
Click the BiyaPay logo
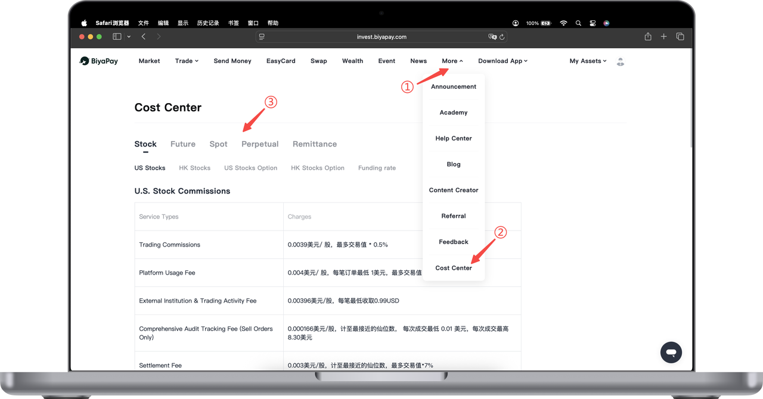coord(99,61)
